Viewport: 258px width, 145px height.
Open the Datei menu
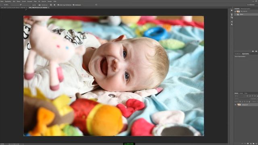(x=2, y=1)
